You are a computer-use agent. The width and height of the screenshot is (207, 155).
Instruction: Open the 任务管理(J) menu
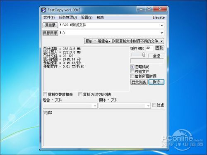[68, 17]
